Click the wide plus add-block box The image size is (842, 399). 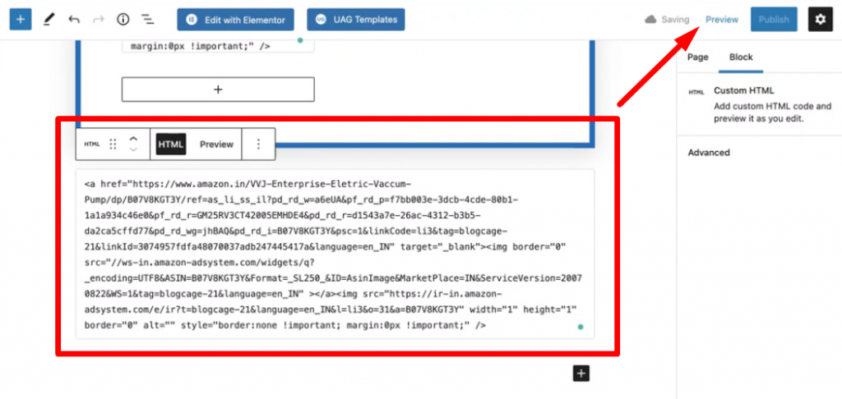pyautogui.click(x=218, y=89)
